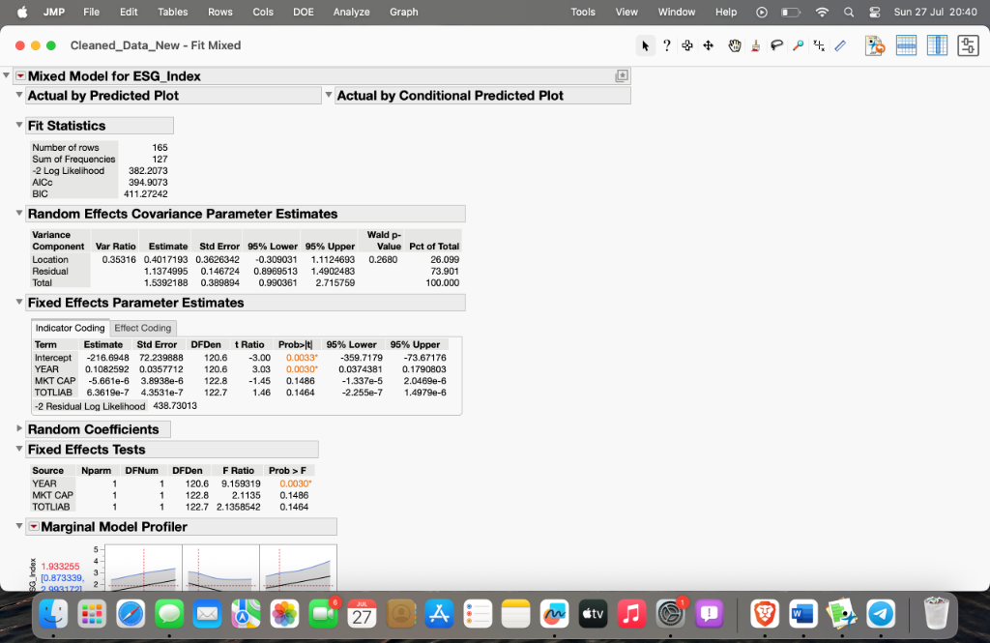The image size is (990, 643).
Task: Click the Random Effects Covariance Parameter Estimates header
Action: point(183,214)
